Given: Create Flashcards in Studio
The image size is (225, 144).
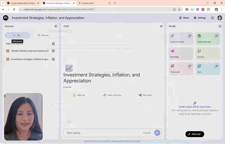Looking at the screenshot, I should pos(181,69).
